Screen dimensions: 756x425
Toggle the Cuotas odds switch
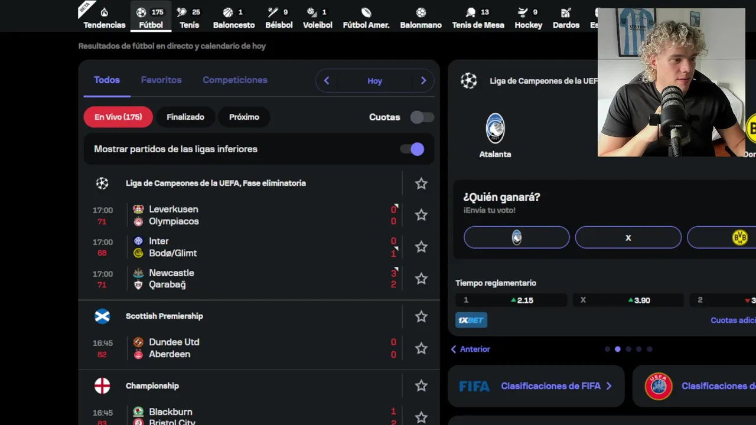point(422,117)
